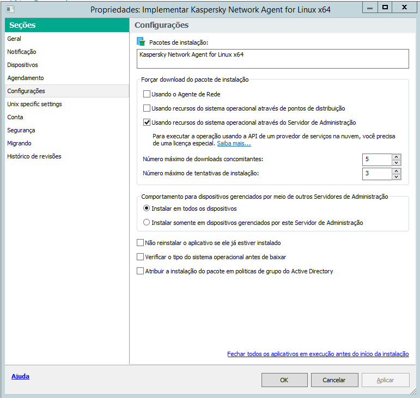
Task: Click the Número máximo de downloads concomitantes label
Action: tap(203, 159)
